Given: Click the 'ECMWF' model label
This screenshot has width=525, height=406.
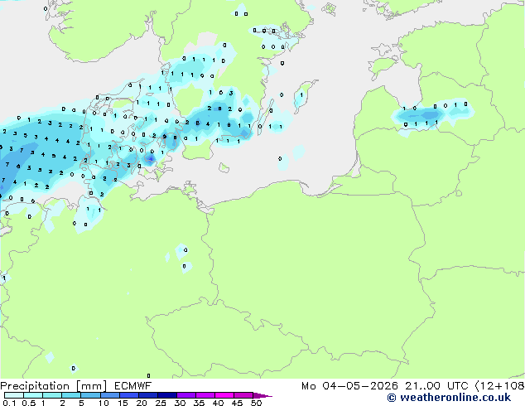Looking at the screenshot, I should (x=133, y=386).
